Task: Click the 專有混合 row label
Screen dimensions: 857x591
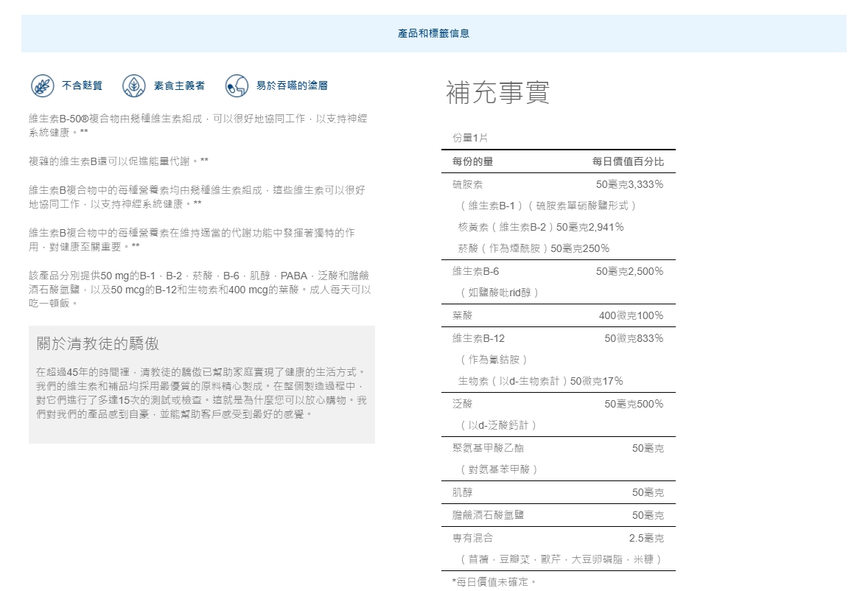Action: [x=473, y=538]
